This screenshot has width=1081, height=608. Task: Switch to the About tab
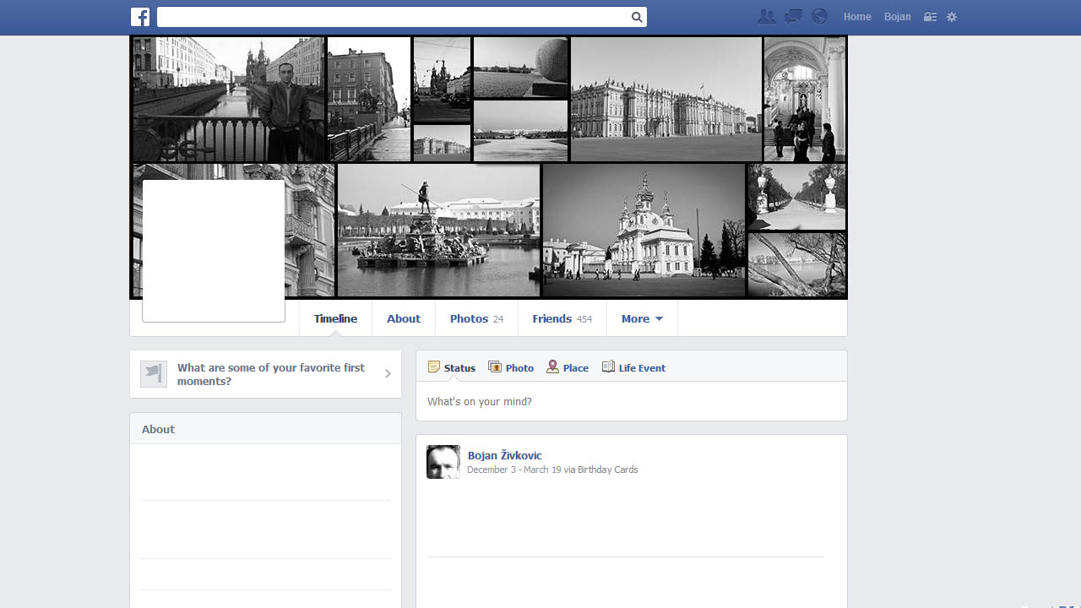pyautogui.click(x=403, y=318)
